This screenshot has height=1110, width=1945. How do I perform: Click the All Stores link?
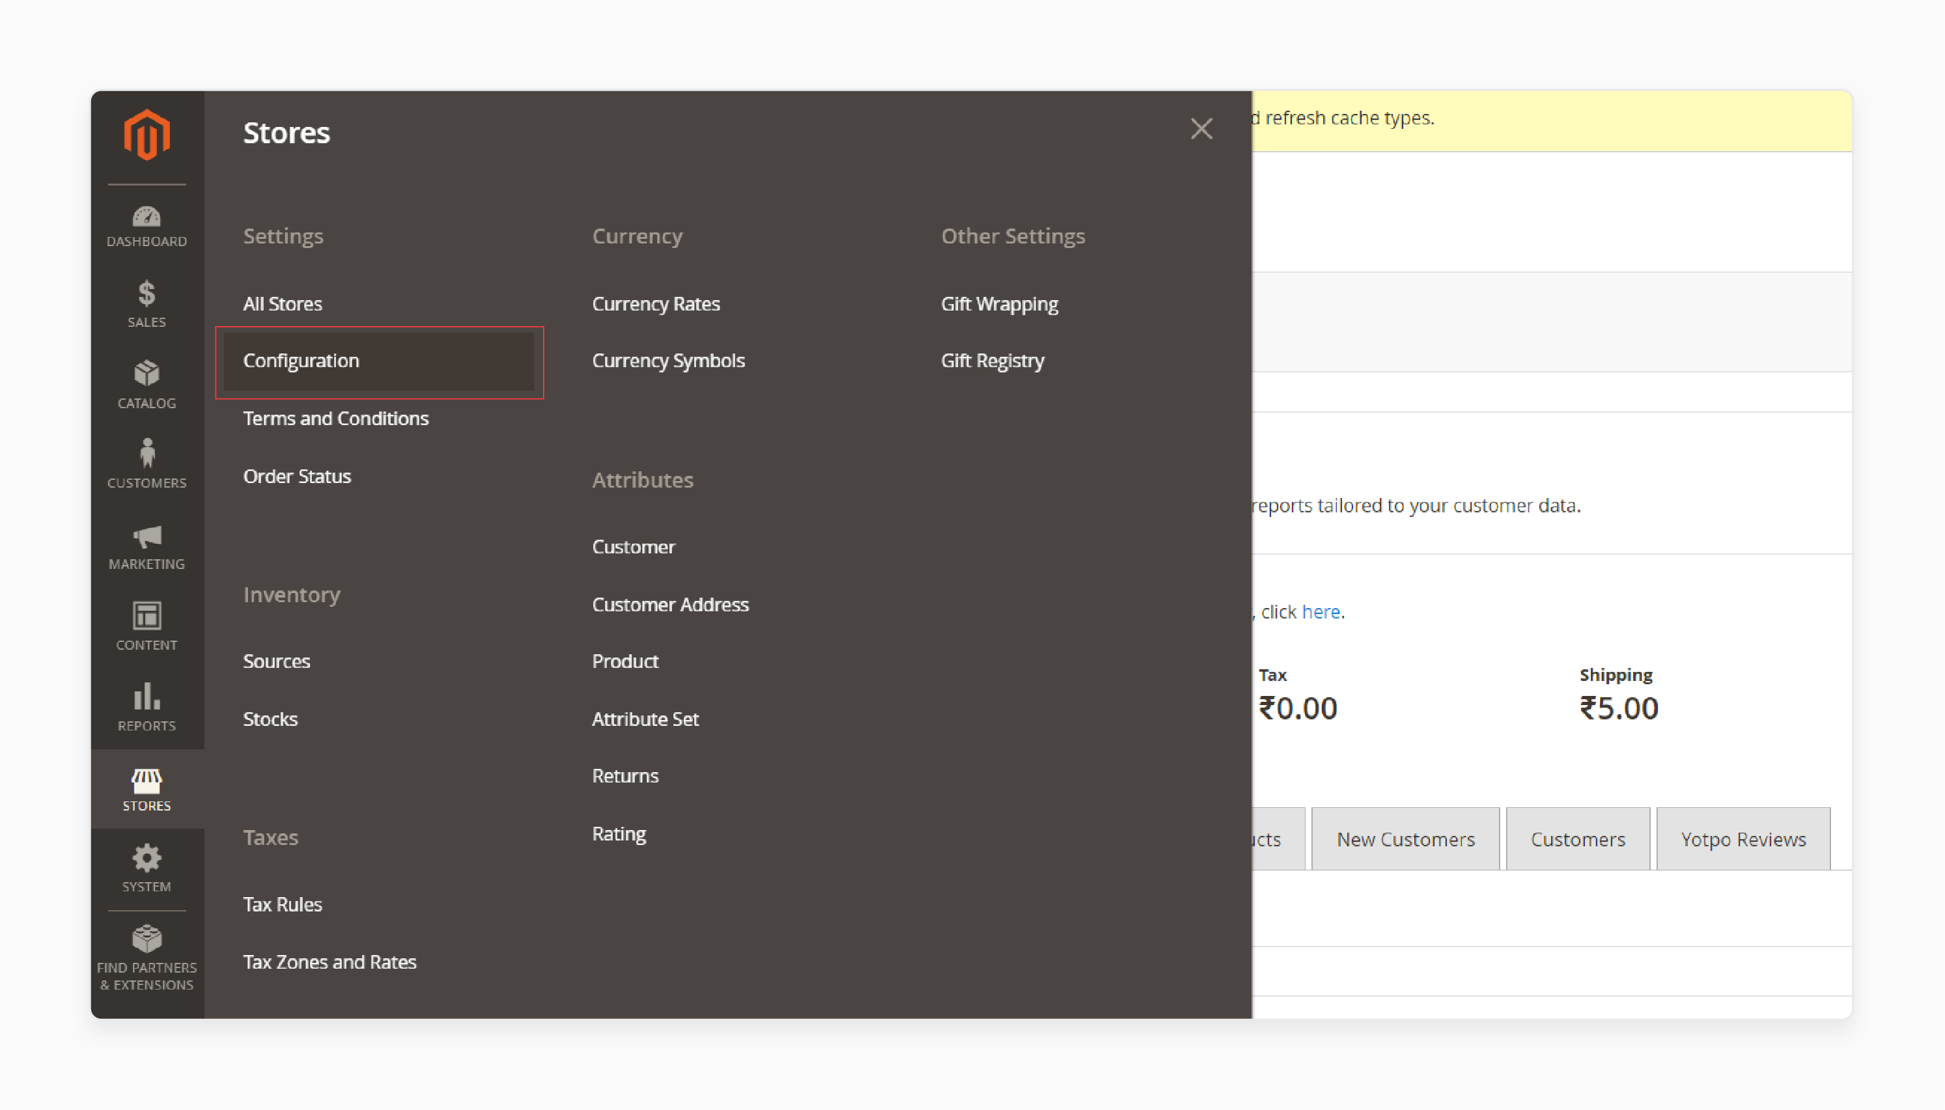(283, 302)
